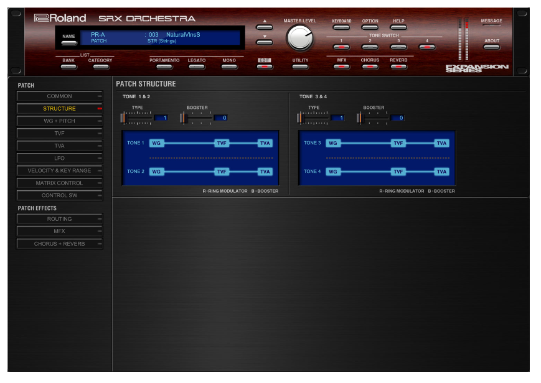
Task: Click the Tone 3 TVA block
Action: point(441,143)
